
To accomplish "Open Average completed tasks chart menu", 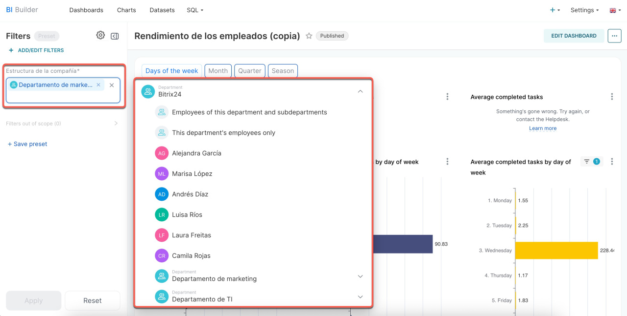I will click(x=612, y=97).
